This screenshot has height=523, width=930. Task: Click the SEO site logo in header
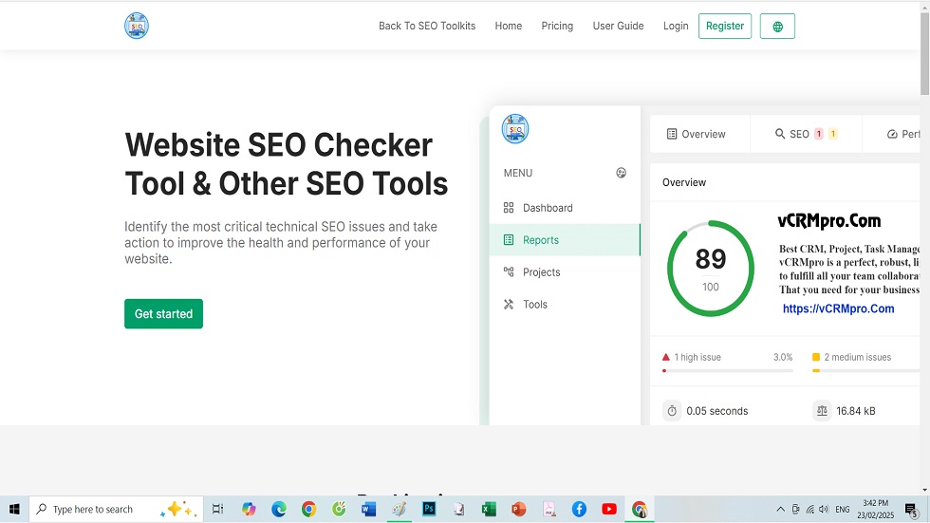pos(137,26)
